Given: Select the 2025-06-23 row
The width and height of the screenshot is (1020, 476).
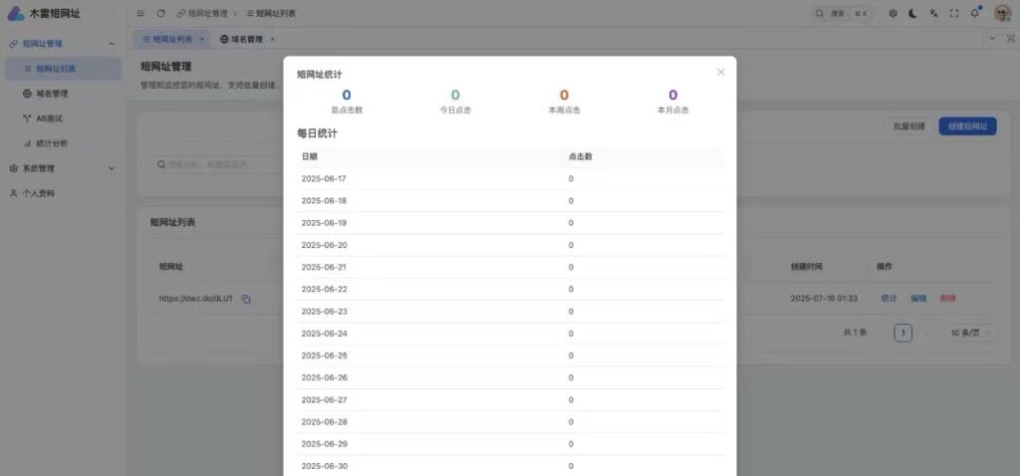Looking at the screenshot, I should click(x=510, y=312).
